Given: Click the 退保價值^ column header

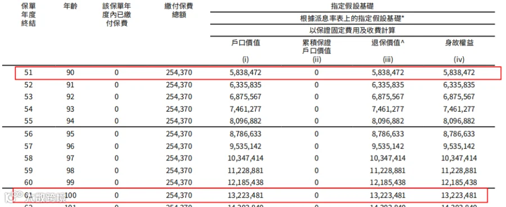Looking at the screenshot, I should (x=387, y=43).
